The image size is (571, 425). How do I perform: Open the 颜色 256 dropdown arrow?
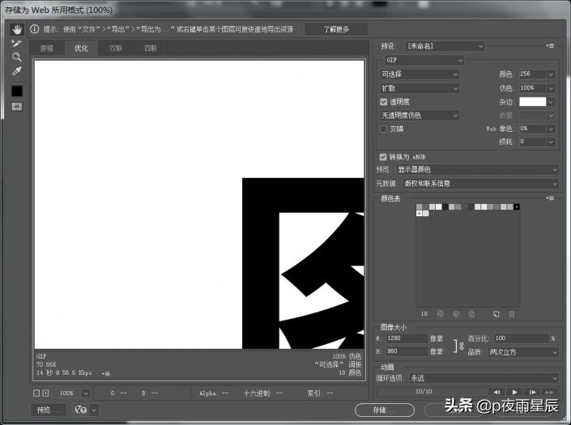551,74
